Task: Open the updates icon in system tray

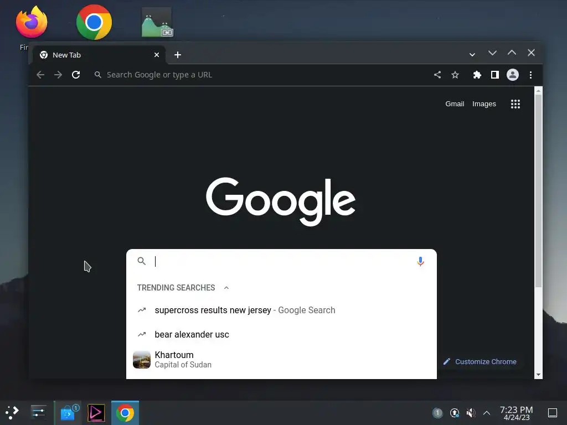Action: click(x=455, y=413)
